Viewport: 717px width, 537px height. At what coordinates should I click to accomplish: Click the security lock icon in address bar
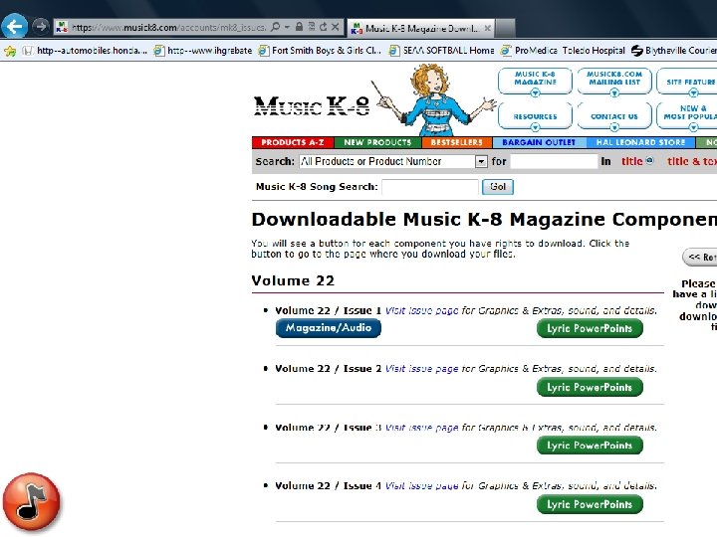pos(299,27)
